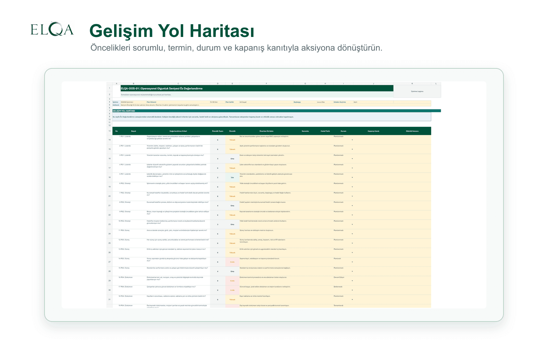Click the Değerlendirme Kriteri column heading

click(x=178, y=131)
